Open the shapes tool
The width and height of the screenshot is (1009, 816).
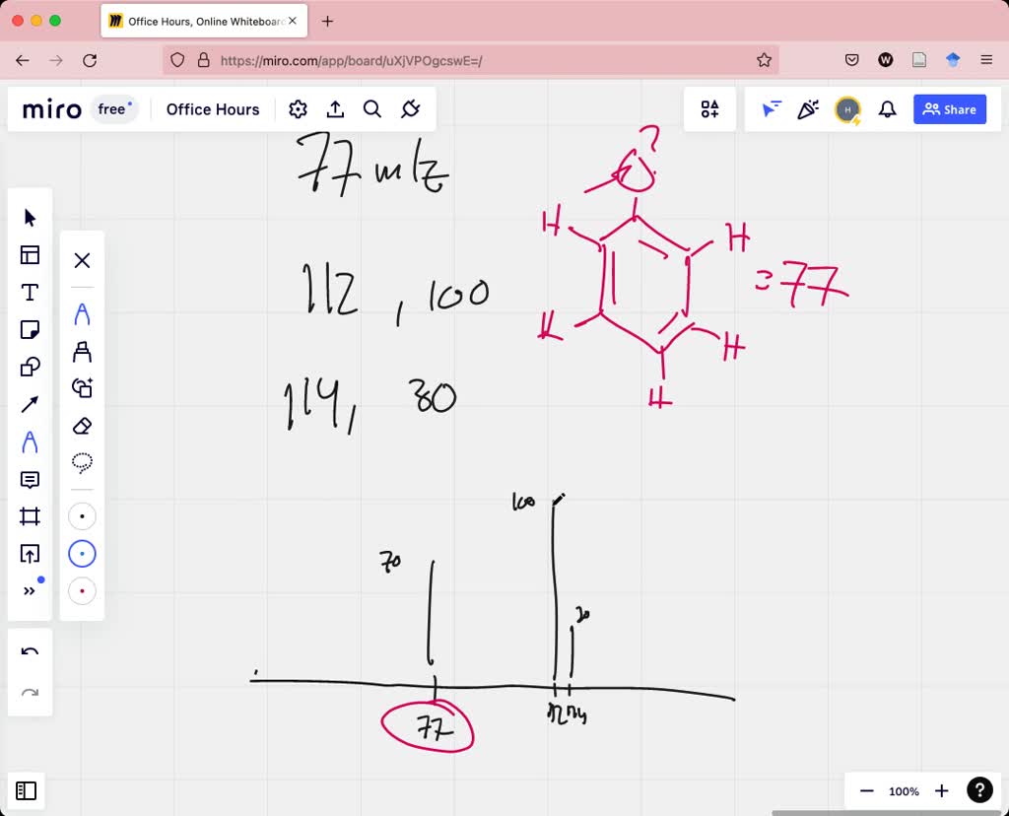tap(30, 367)
